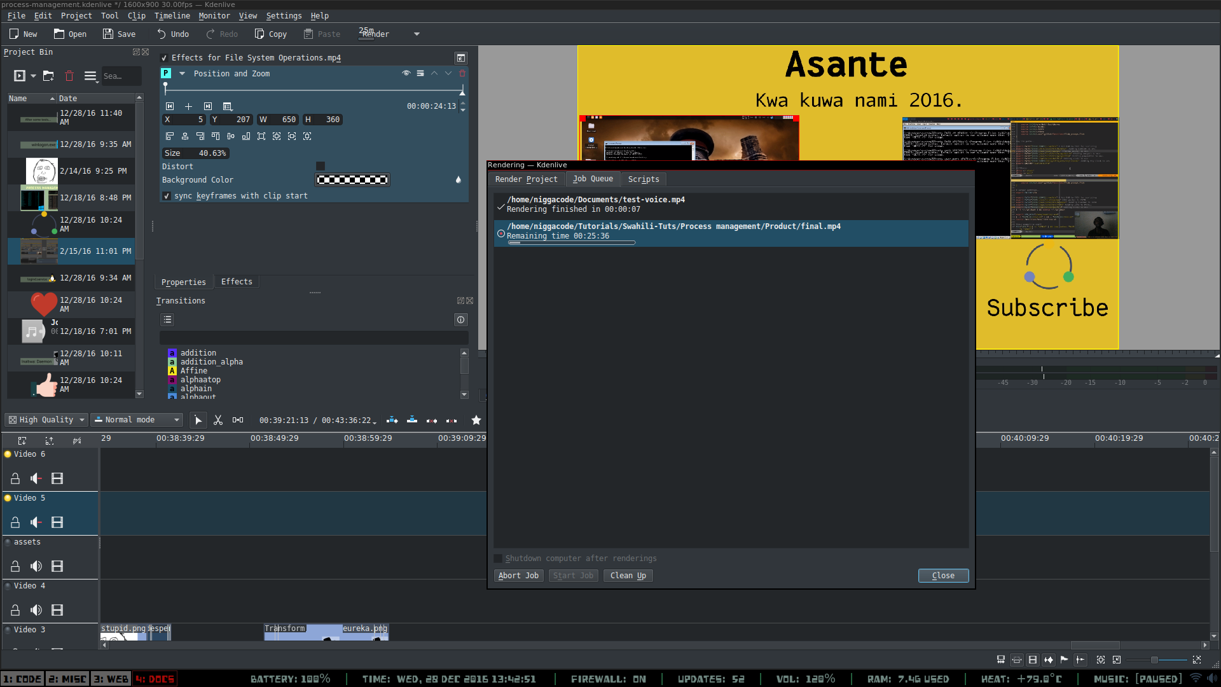Enable the Distort checkbox

coord(321,166)
